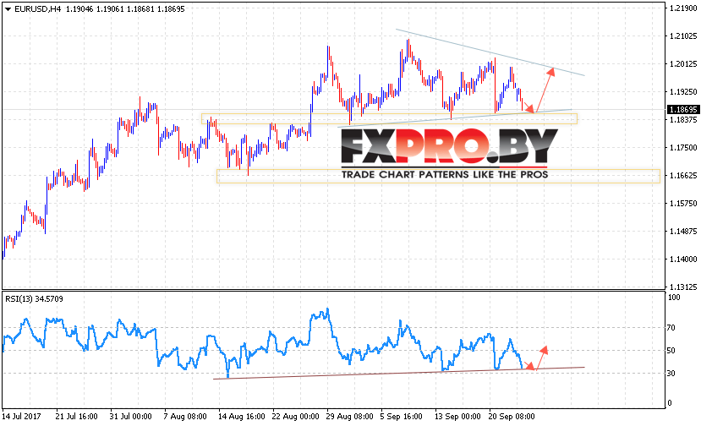Click the 29 Aug 08:00 time label

coord(349,416)
